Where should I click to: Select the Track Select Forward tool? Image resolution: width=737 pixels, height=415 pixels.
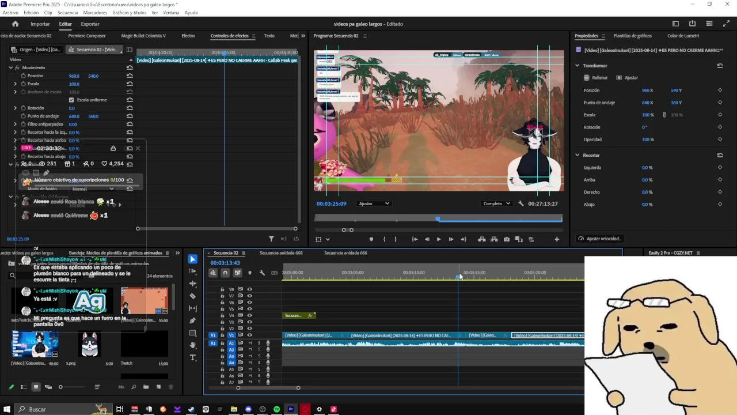[x=193, y=271]
